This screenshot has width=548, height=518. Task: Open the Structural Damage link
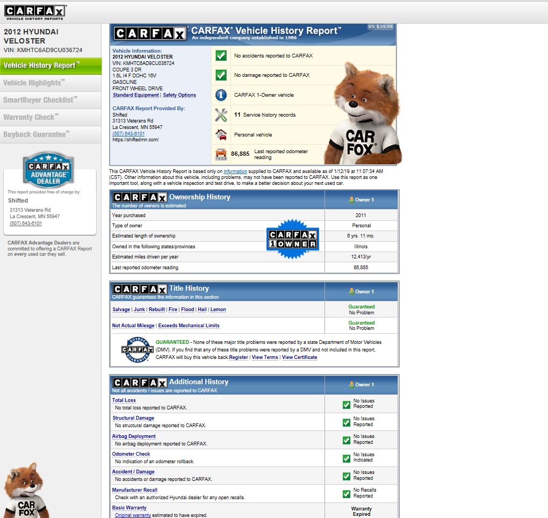(x=133, y=418)
